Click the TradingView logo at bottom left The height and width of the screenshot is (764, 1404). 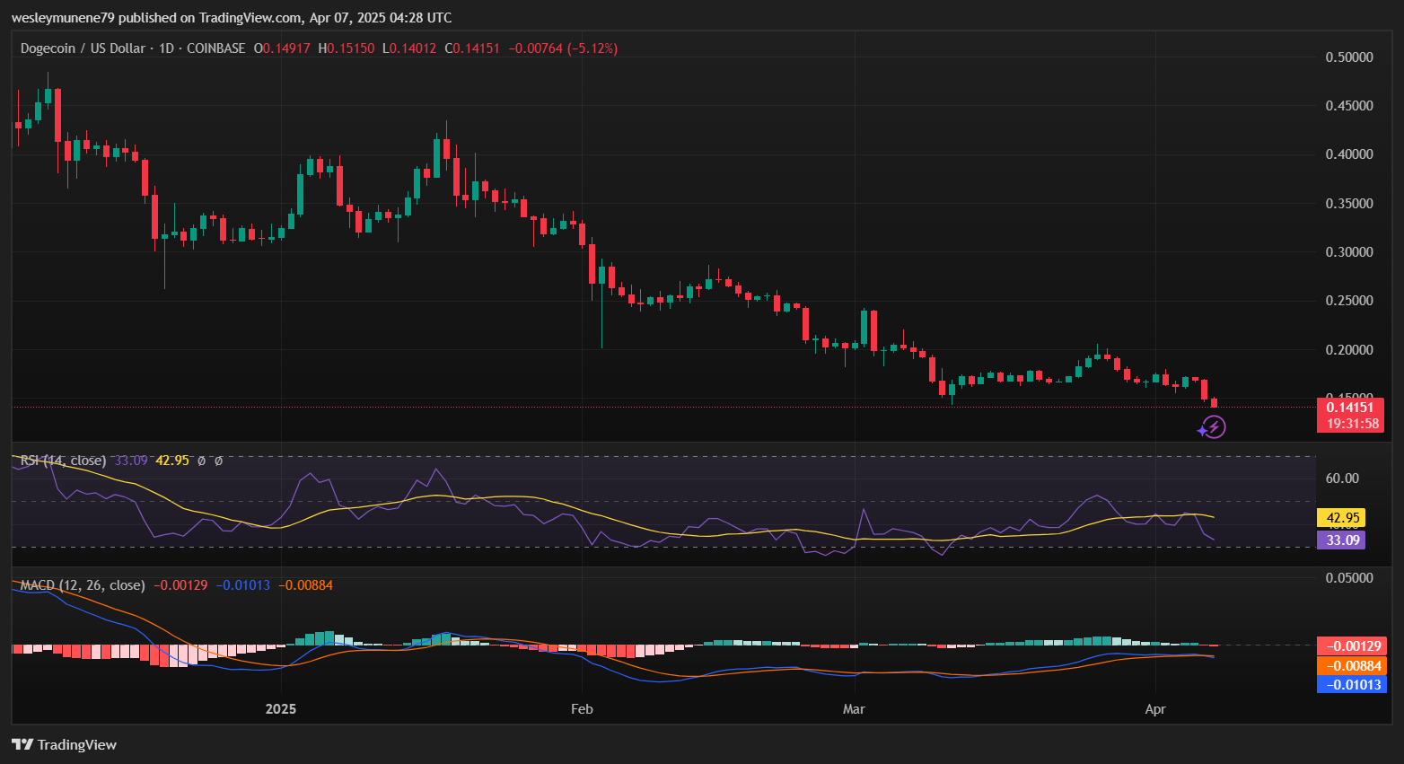(x=65, y=744)
